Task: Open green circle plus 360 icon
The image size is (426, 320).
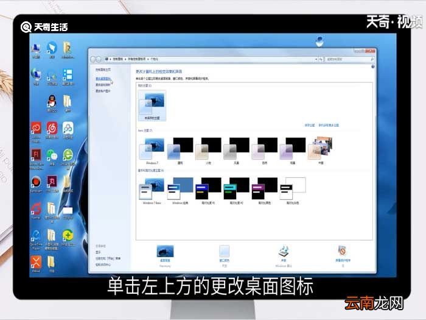Action: point(68,236)
